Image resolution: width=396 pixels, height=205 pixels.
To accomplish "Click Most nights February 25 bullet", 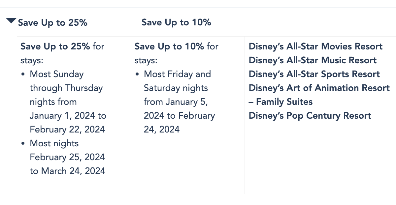I will (63, 157).
